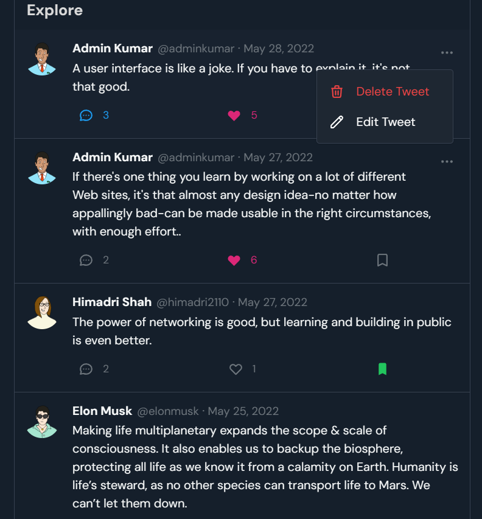Open three-dot options on the May 27 tweet

[x=447, y=161]
